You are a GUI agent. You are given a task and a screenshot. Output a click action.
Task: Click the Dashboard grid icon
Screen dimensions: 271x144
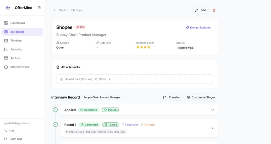(x=6, y=23)
